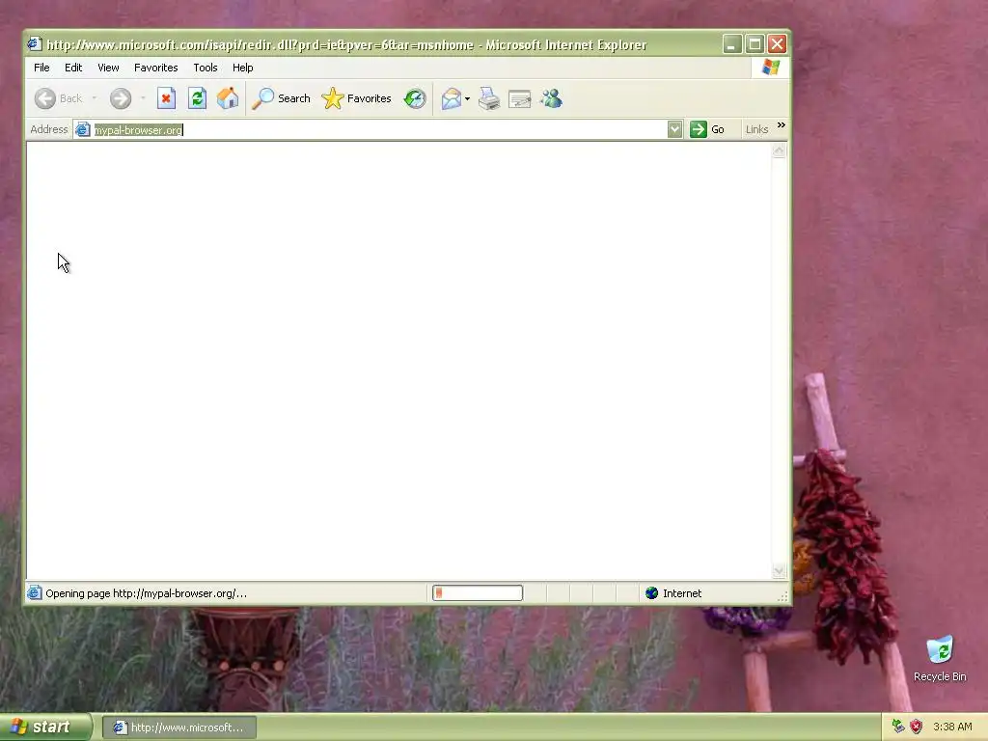This screenshot has height=741, width=988.
Task: Open the Favorites pane from toolbar
Action: pyautogui.click(x=357, y=98)
